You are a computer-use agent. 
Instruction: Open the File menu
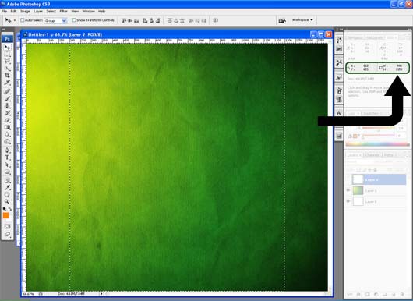pos(4,12)
